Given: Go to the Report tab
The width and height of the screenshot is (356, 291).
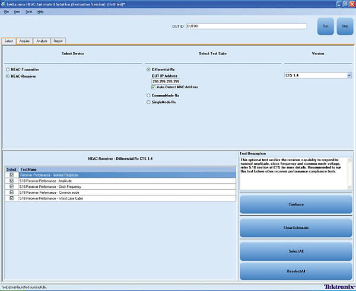Looking at the screenshot, I should tap(58, 41).
